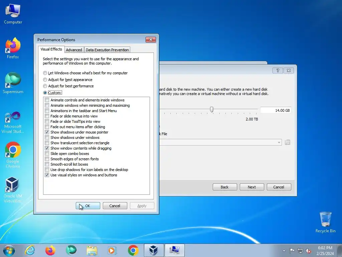Open the hard disk file dropdown arrow

coord(279,143)
